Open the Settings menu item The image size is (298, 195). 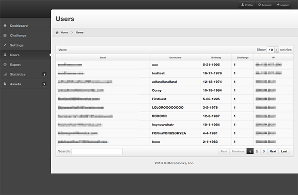click(x=25, y=45)
